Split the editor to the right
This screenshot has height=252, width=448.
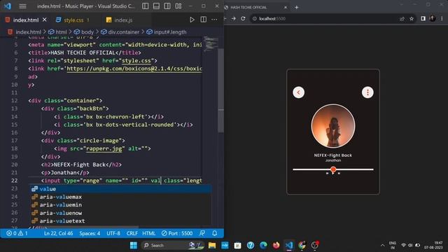[204, 20]
